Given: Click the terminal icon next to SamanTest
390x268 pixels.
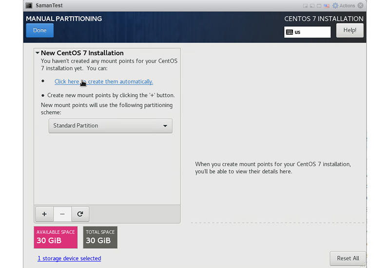Looking at the screenshot, I should tap(29, 5).
